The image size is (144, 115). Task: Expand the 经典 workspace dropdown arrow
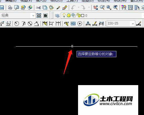(33, 16)
